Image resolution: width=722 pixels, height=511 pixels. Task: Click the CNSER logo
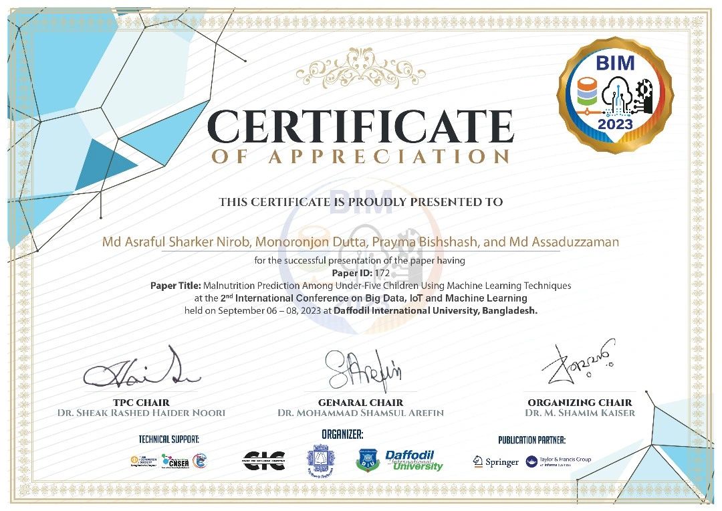175,462
